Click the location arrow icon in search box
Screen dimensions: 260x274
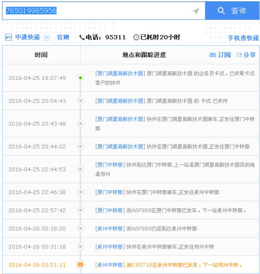pyautogui.click(x=196, y=11)
